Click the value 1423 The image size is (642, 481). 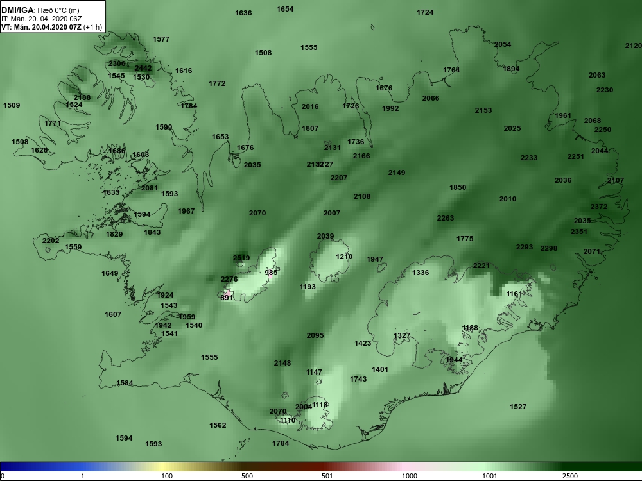click(363, 343)
